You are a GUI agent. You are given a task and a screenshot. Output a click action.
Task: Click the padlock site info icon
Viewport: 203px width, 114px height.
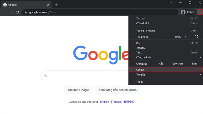(x=26, y=12)
